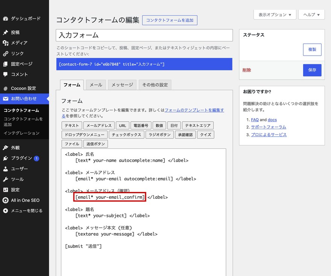
Task: Click the wrench icon beside ツール
Action: (6, 180)
